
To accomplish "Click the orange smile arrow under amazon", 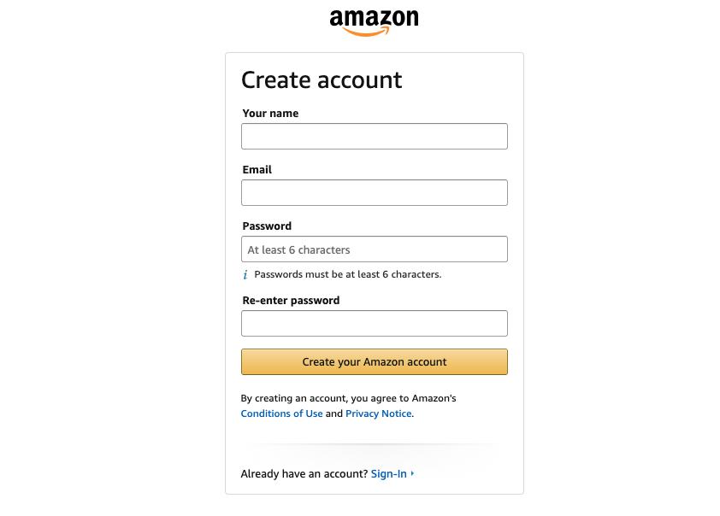I will [366, 32].
